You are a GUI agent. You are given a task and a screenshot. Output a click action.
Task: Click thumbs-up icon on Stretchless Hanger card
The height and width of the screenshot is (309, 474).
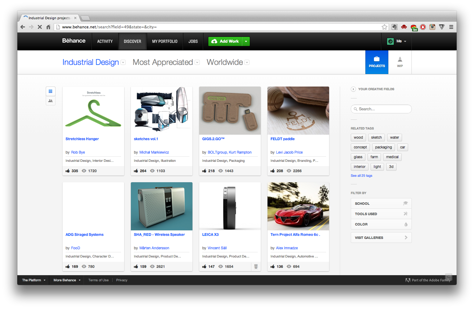click(68, 171)
